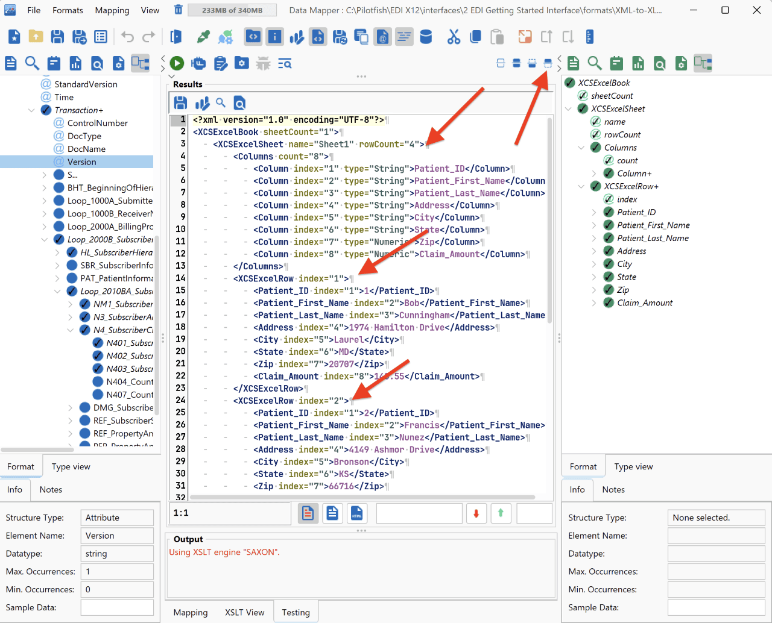Viewport: 772px width, 623px height.
Task: Collapse the Transaction+ tree node
Action: click(x=31, y=110)
